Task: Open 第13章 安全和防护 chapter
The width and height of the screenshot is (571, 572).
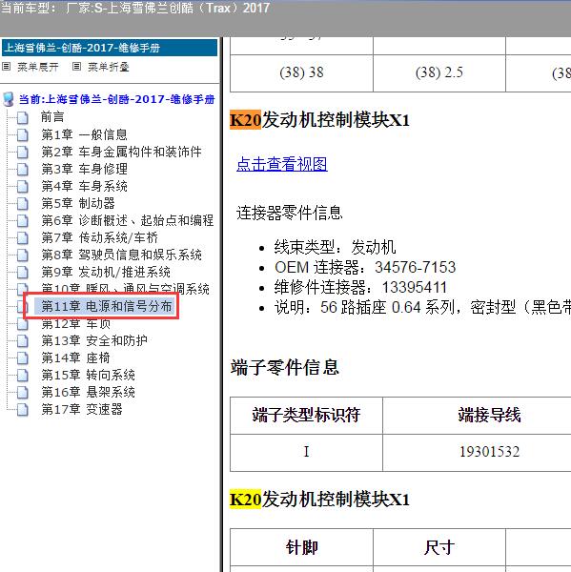Action: tap(94, 340)
